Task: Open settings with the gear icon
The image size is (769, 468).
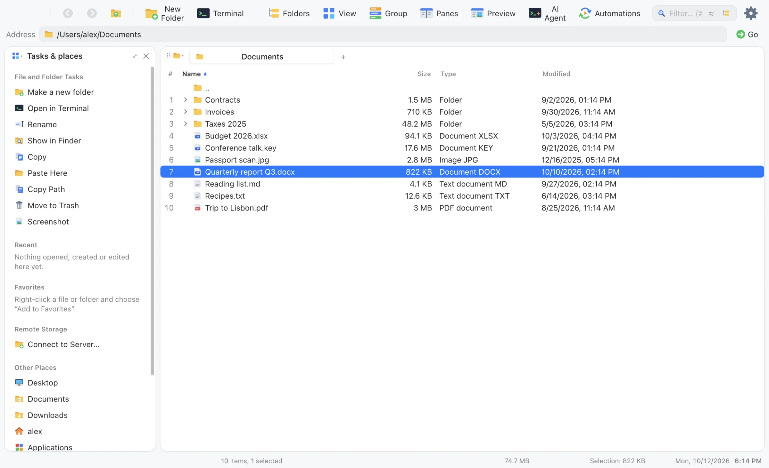Action: coord(751,13)
